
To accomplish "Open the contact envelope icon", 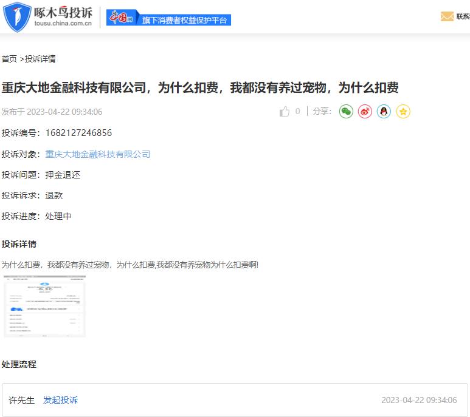I will pos(447,16).
